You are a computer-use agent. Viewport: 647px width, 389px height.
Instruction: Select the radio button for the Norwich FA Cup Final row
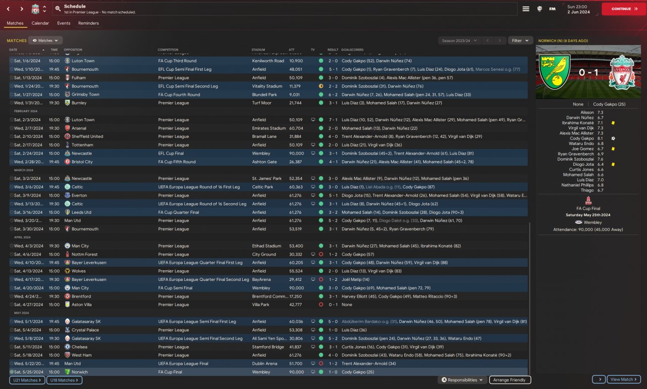[12, 372]
